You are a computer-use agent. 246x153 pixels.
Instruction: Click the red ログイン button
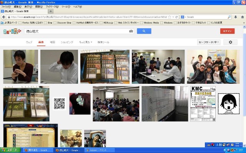pos(227,31)
